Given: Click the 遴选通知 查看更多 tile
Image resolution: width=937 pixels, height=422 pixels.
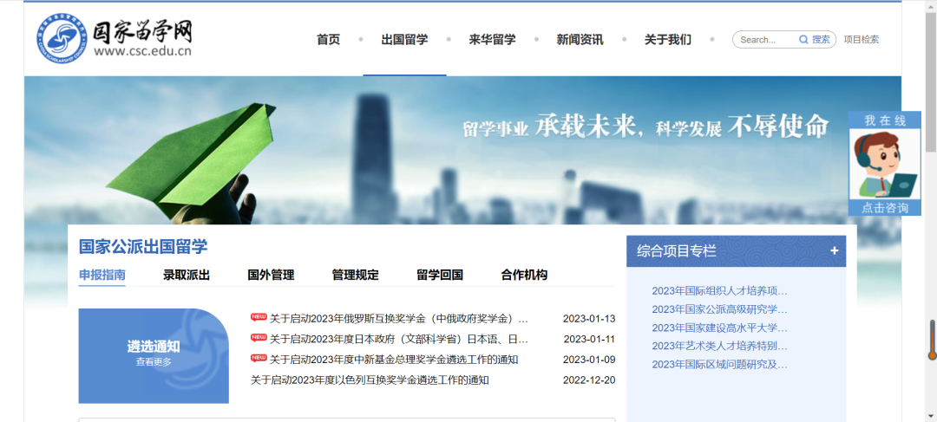Looking at the screenshot, I should (x=154, y=355).
